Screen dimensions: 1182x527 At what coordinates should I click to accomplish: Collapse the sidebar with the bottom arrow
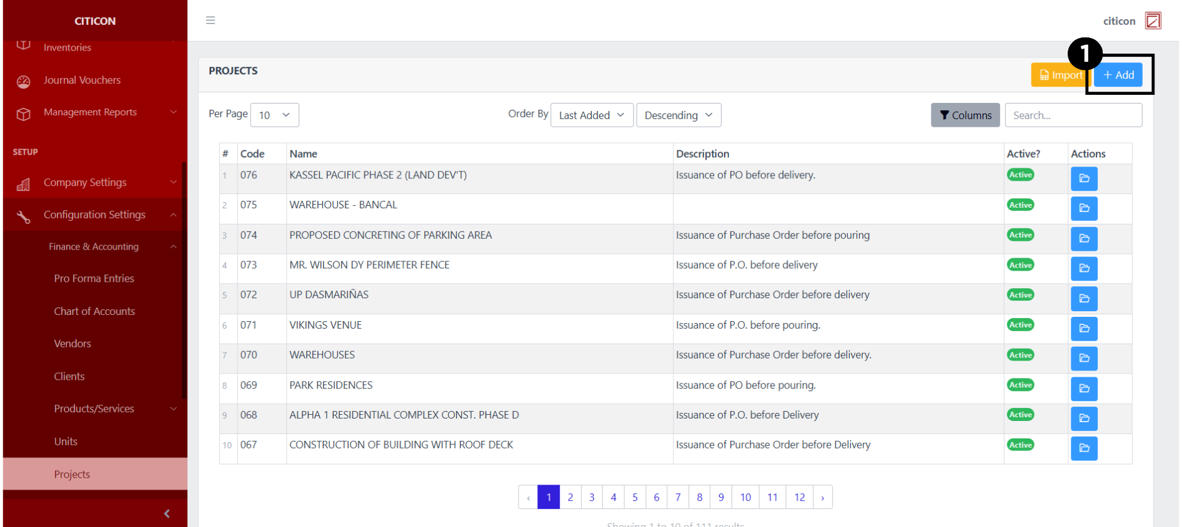(x=167, y=513)
